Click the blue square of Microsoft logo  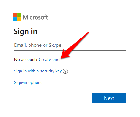tap(15, 19)
